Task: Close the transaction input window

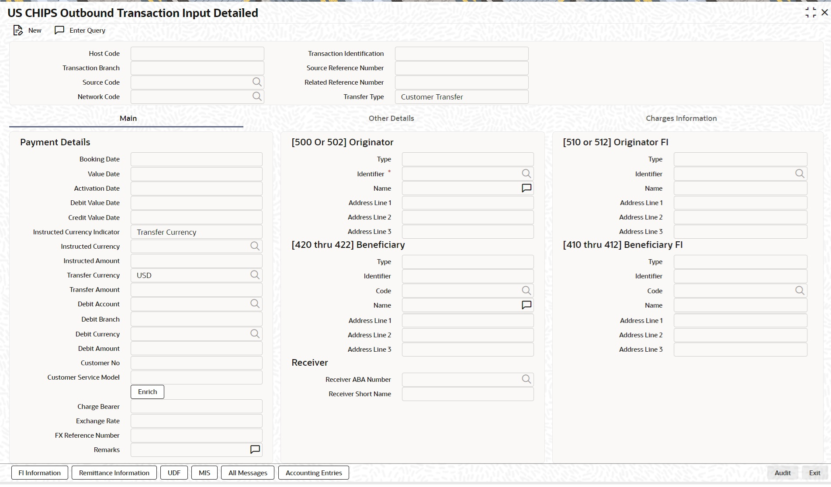Action: coord(824,13)
